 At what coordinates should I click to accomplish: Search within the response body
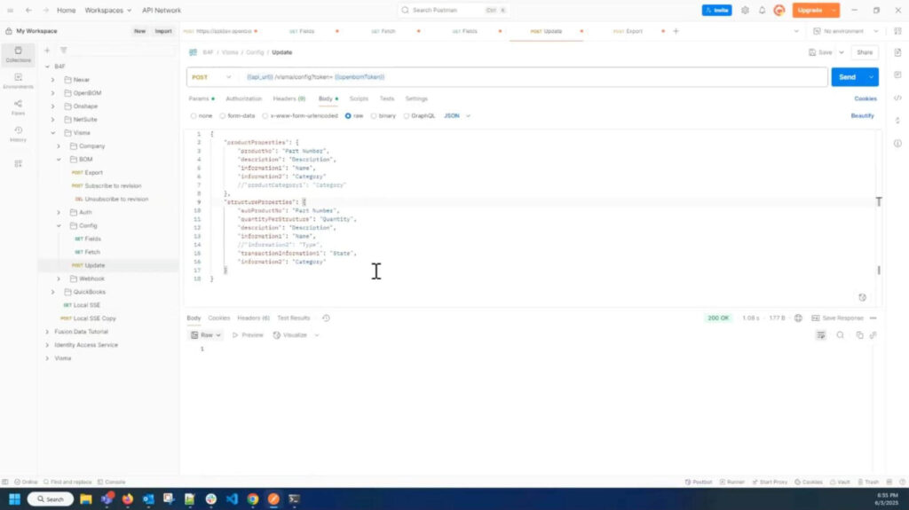(x=840, y=335)
